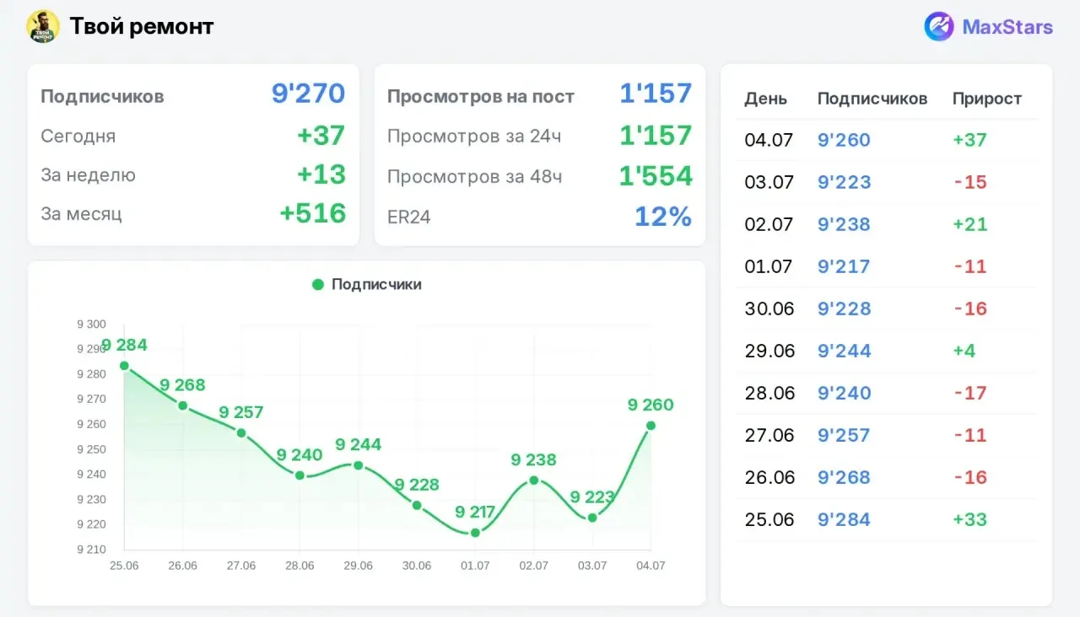Click the Твой ремонт channel avatar
1080x617 pixels.
click(x=43, y=27)
